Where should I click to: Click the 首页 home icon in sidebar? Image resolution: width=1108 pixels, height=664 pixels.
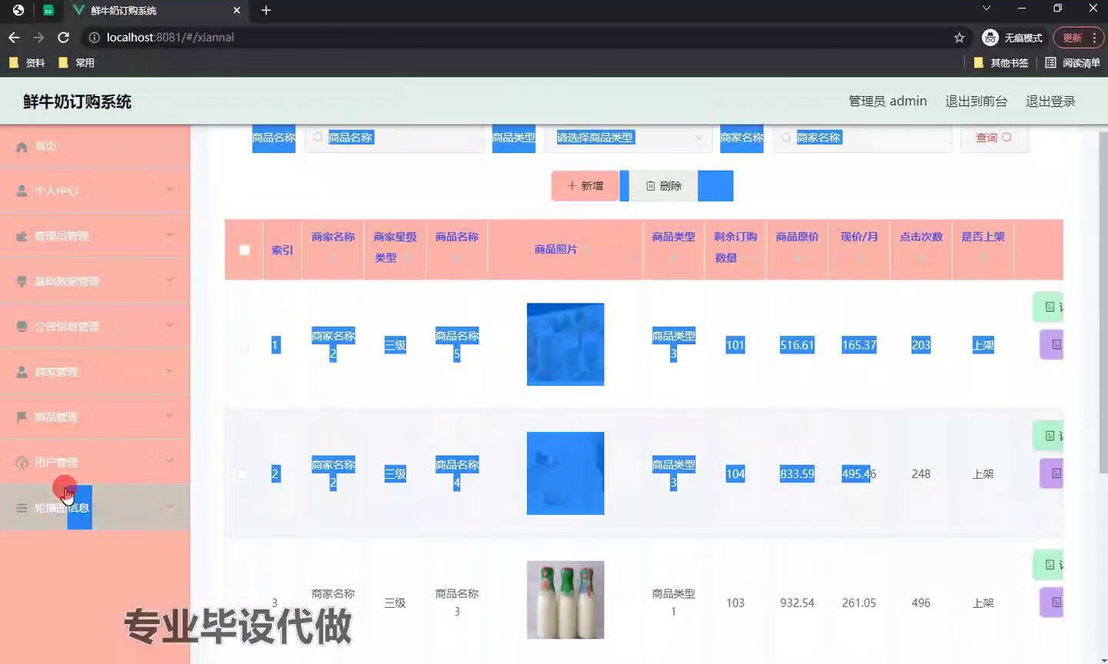coord(22,147)
